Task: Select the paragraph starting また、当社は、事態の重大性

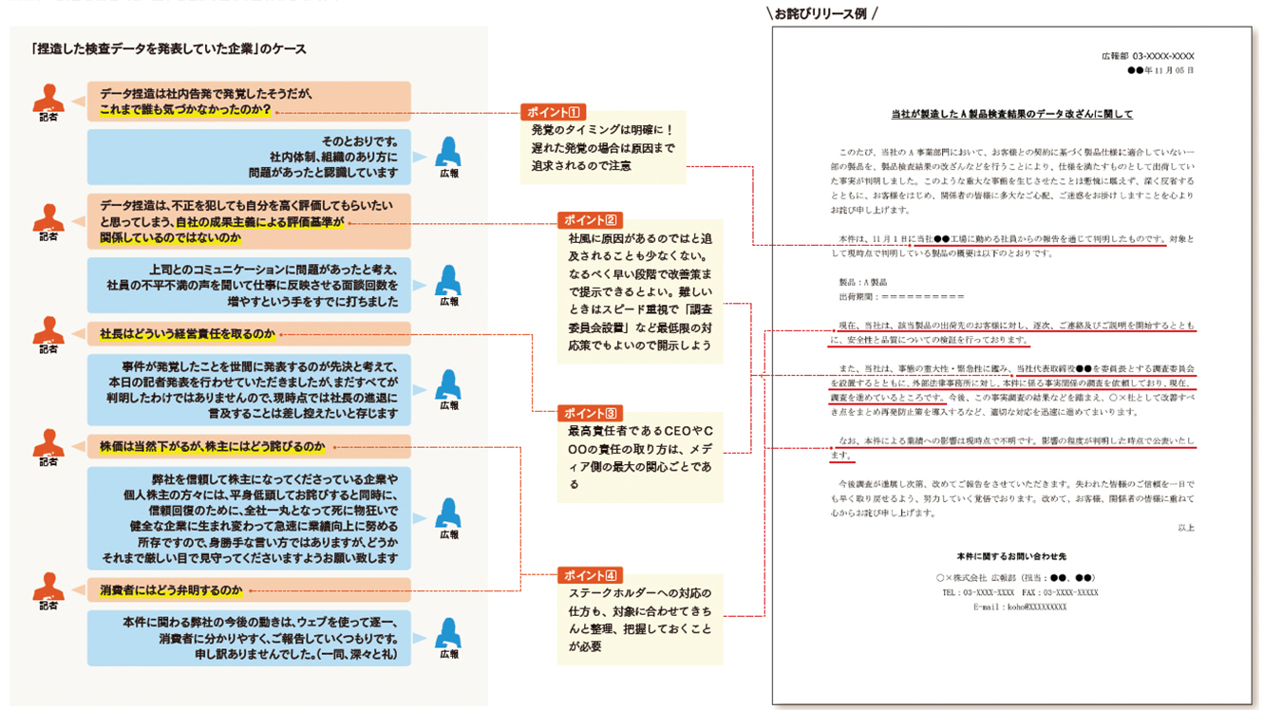Action: [1012, 390]
